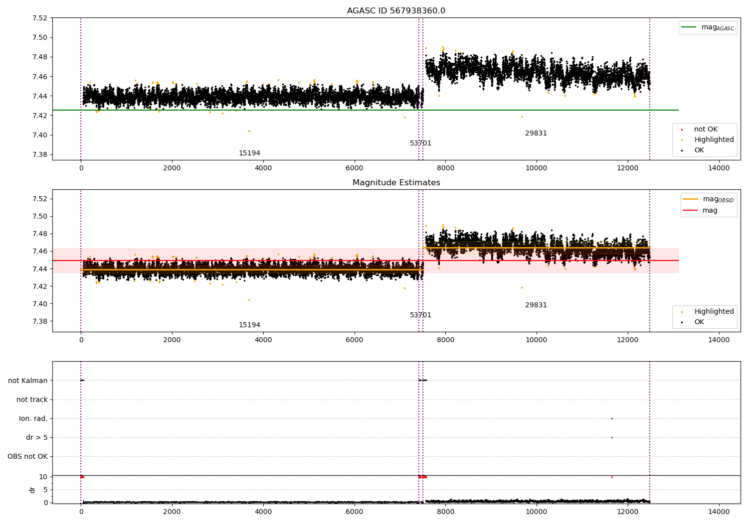The width and height of the screenshot is (748, 523).
Task: Click the lone data marker on Ion. rad. row
Action: 612,418
